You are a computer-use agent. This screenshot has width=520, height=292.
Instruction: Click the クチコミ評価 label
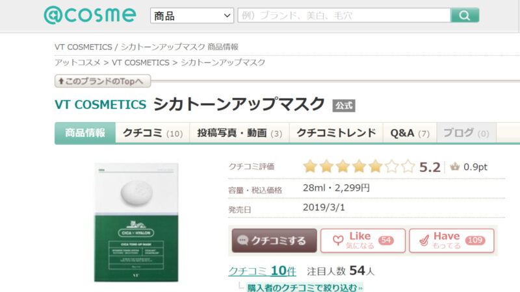coord(252,167)
